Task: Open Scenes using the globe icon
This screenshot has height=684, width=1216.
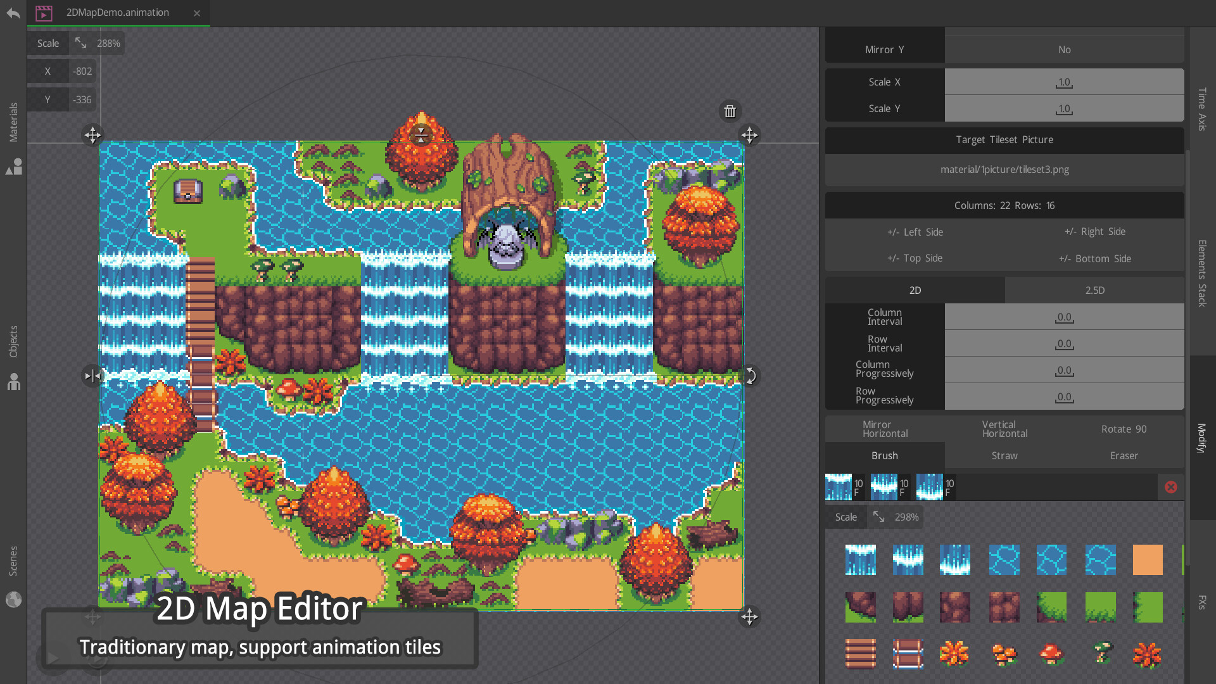Action: (14, 598)
